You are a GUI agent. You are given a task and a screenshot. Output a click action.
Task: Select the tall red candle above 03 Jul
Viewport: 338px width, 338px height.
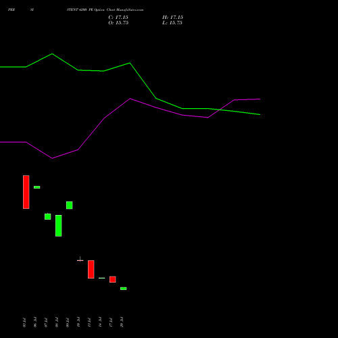pos(26,192)
